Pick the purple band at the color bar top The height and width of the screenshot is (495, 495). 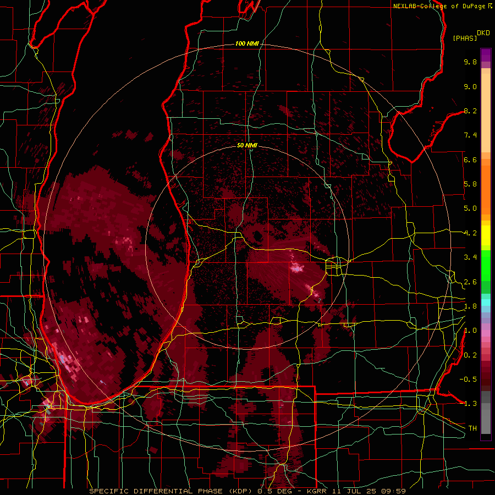tap(486, 55)
